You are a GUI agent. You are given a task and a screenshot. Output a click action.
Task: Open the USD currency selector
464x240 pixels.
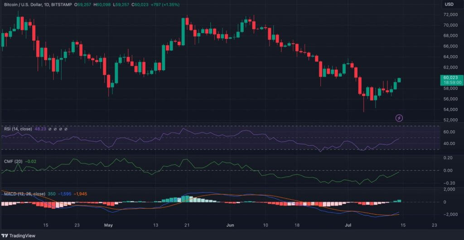[x=449, y=5]
